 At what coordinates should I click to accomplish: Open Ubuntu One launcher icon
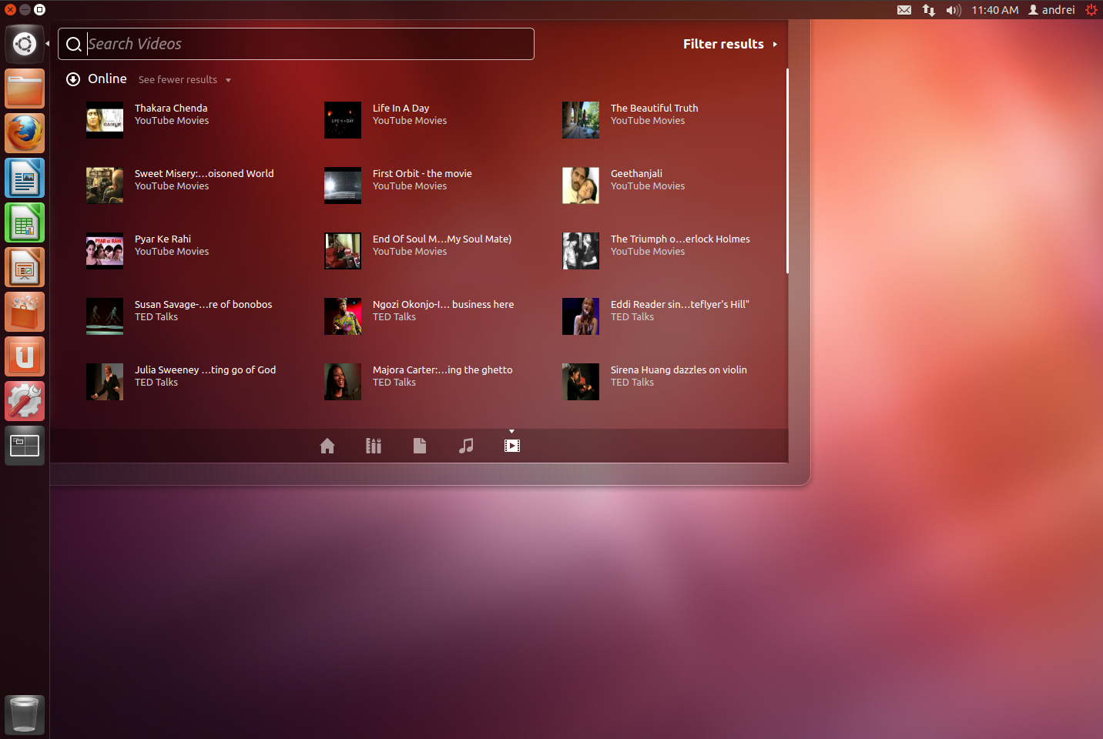[x=25, y=356]
